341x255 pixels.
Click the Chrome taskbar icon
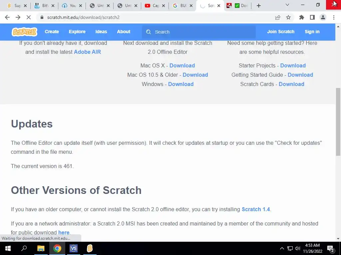pyautogui.click(x=57, y=248)
